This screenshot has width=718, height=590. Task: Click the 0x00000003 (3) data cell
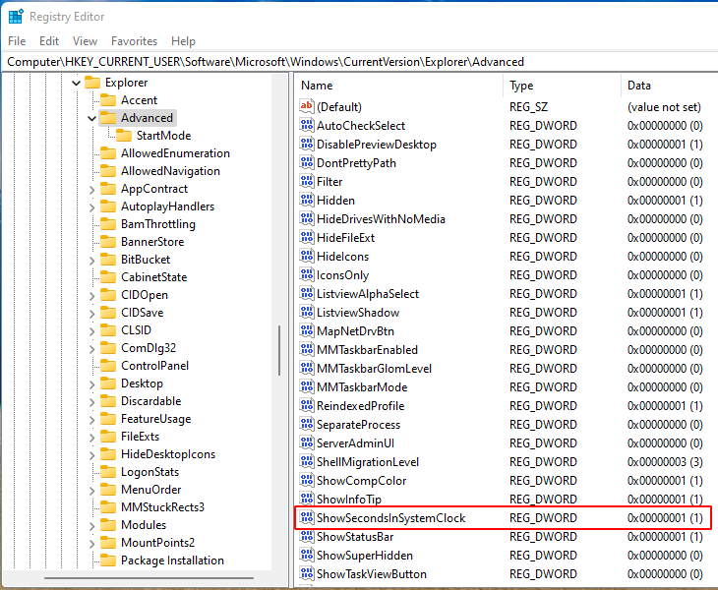click(665, 462)
